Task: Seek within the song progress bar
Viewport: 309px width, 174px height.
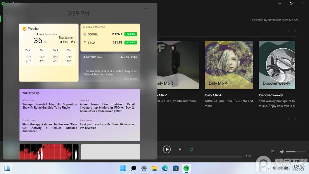Action: pos(200,157)
